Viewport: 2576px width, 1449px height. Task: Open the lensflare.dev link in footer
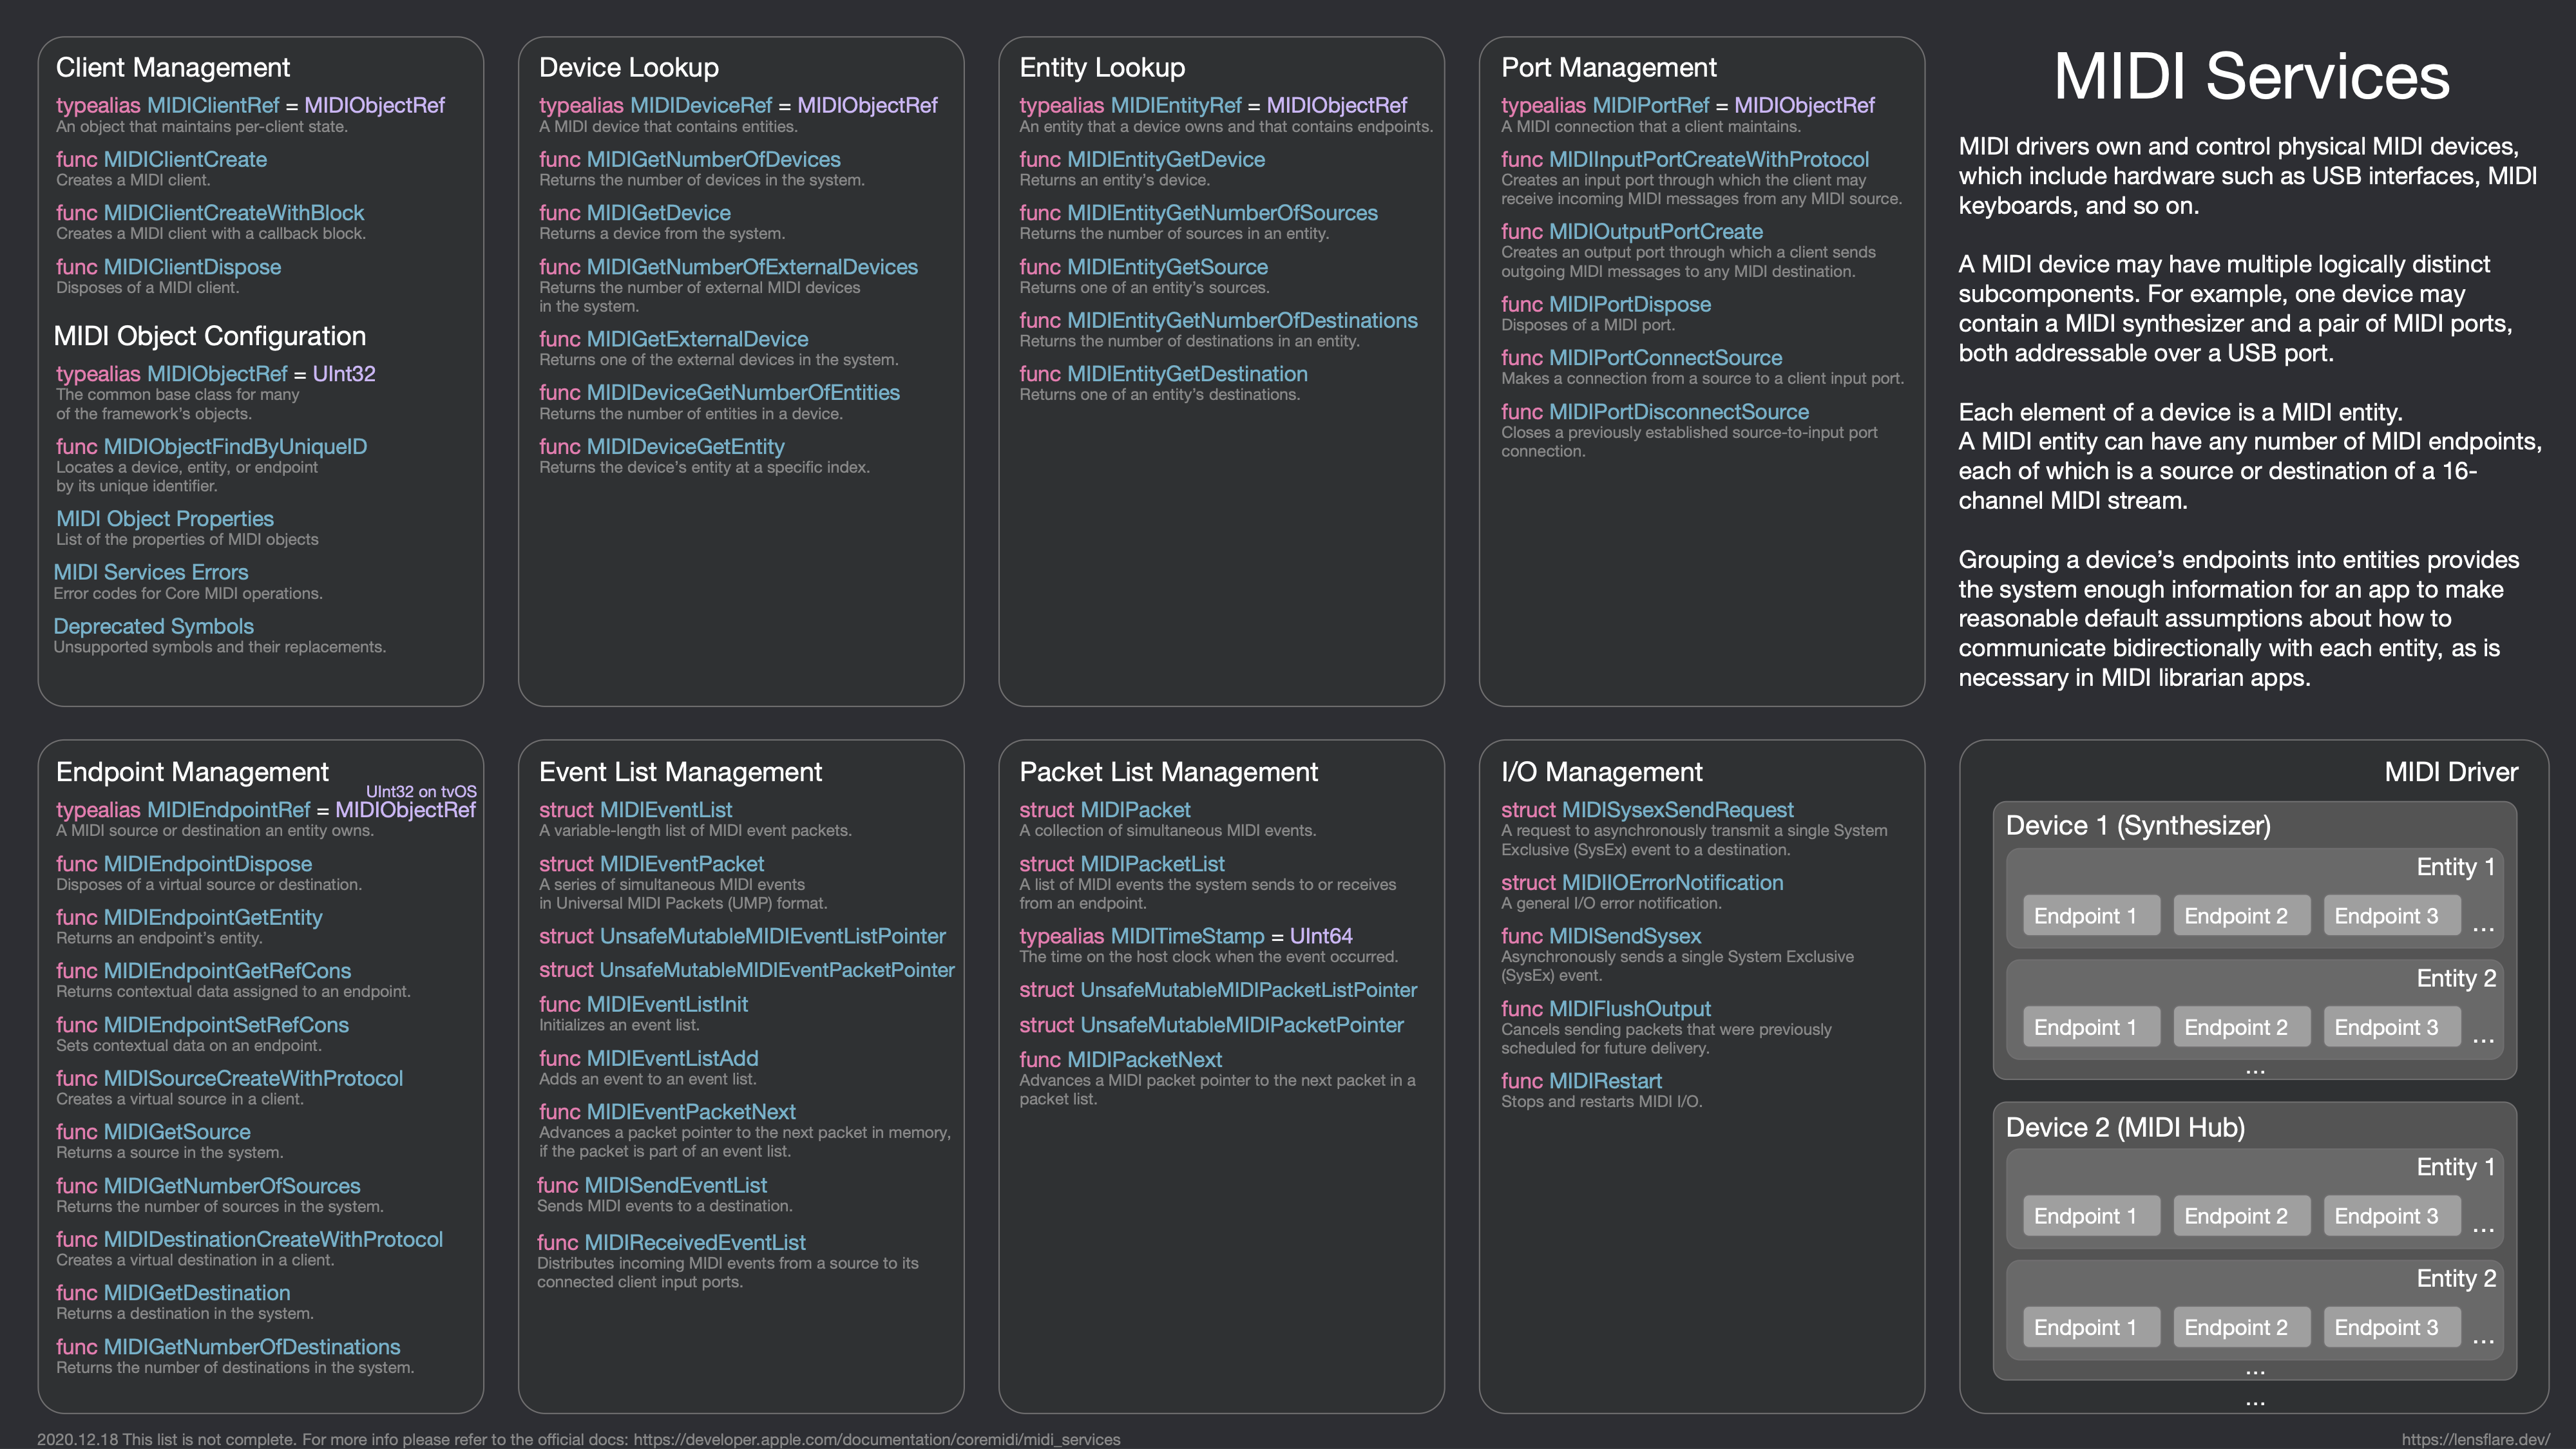coord(2475,1439)
